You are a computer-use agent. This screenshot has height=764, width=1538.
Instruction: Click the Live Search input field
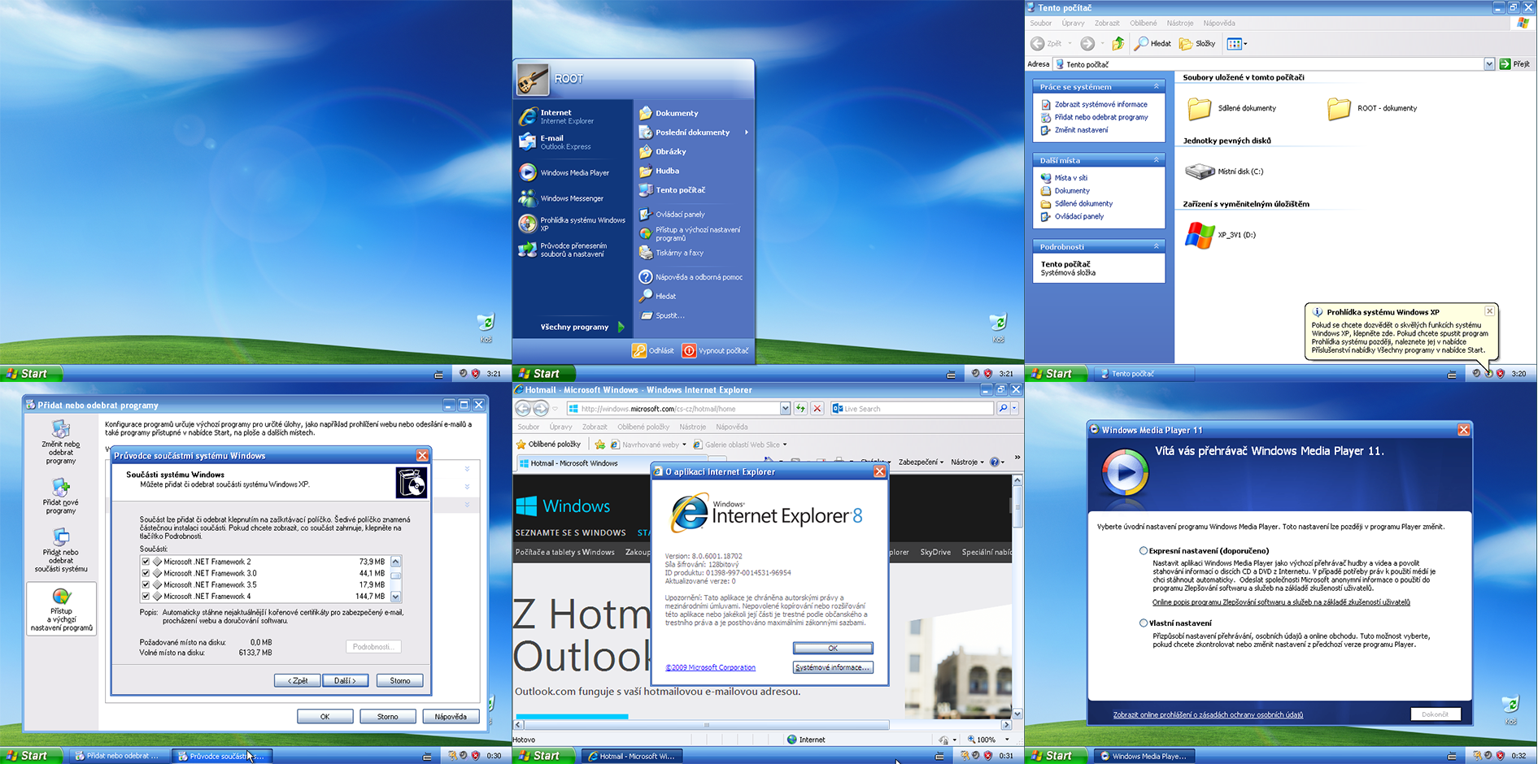tap(915, 409)
